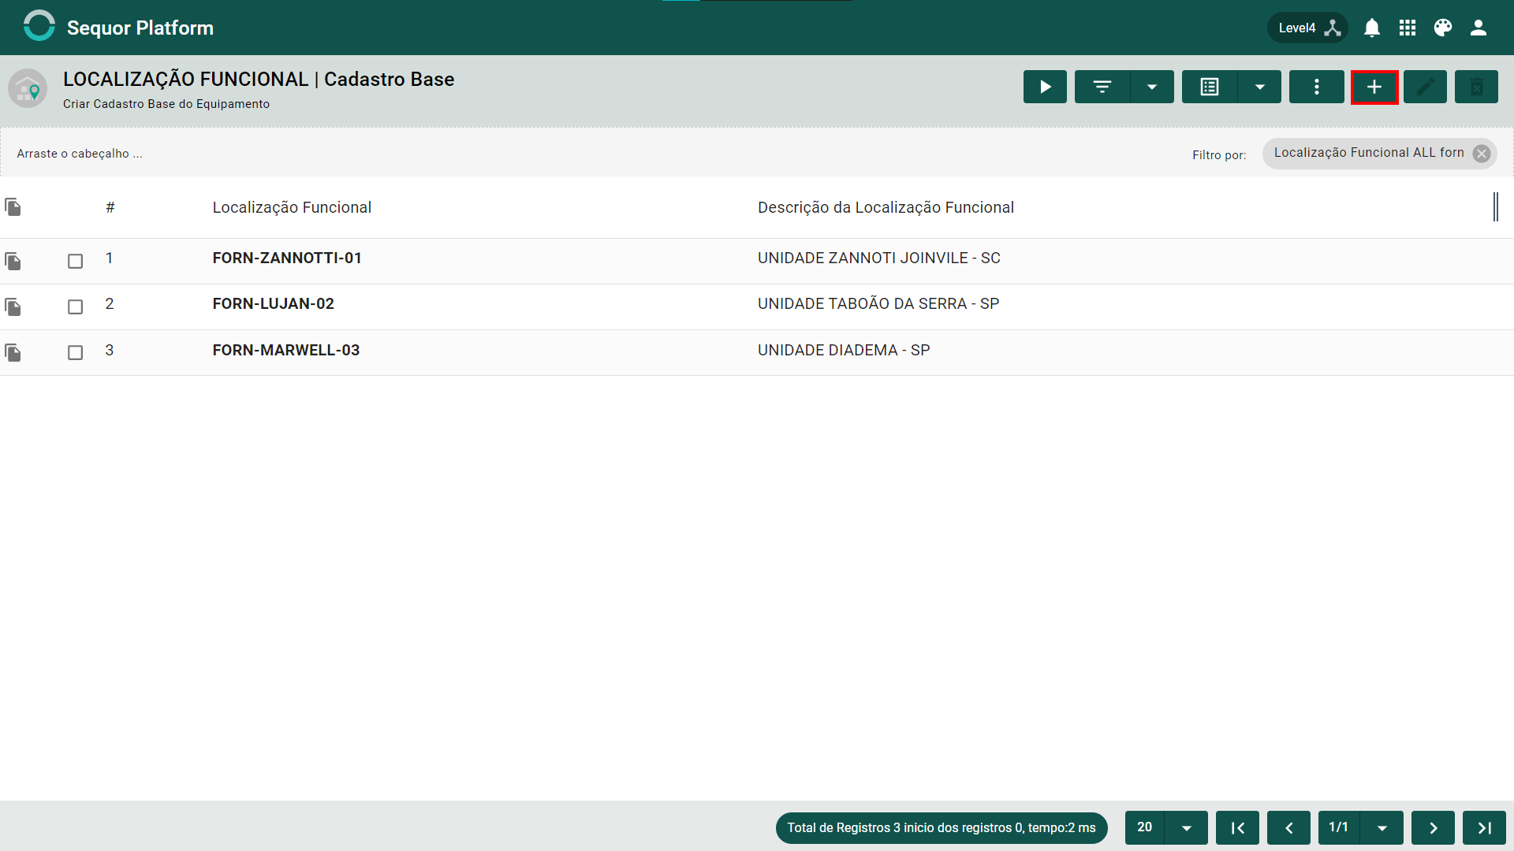The width and height of the screenshot is (1514, 851).
Task: Click UNIDADE TABOÃO DA SERRA - SP description
Action: (878, 303)
